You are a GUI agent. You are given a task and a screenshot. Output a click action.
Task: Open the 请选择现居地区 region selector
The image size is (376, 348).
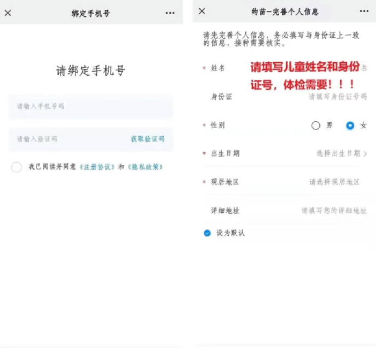[334, 182]
